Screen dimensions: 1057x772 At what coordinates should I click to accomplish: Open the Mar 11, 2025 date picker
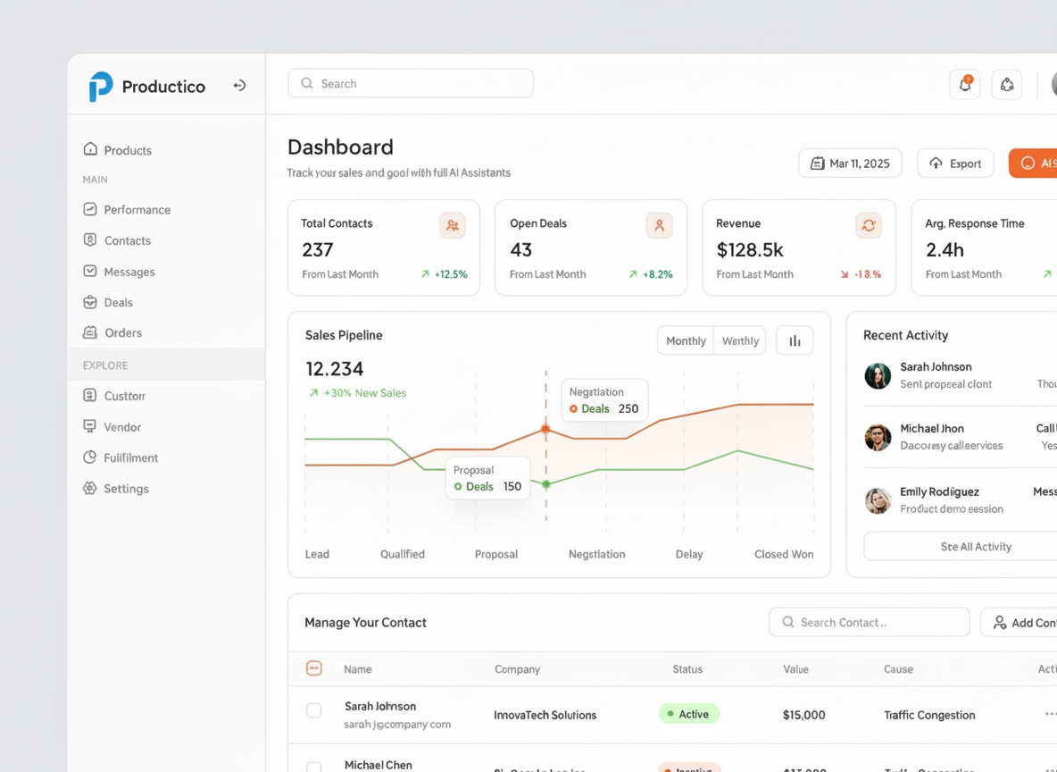tap(850, 164)
